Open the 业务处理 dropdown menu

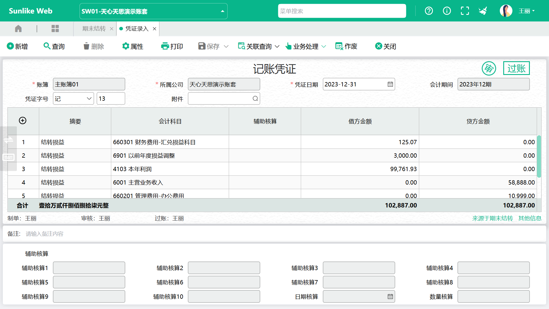point(306,46)
